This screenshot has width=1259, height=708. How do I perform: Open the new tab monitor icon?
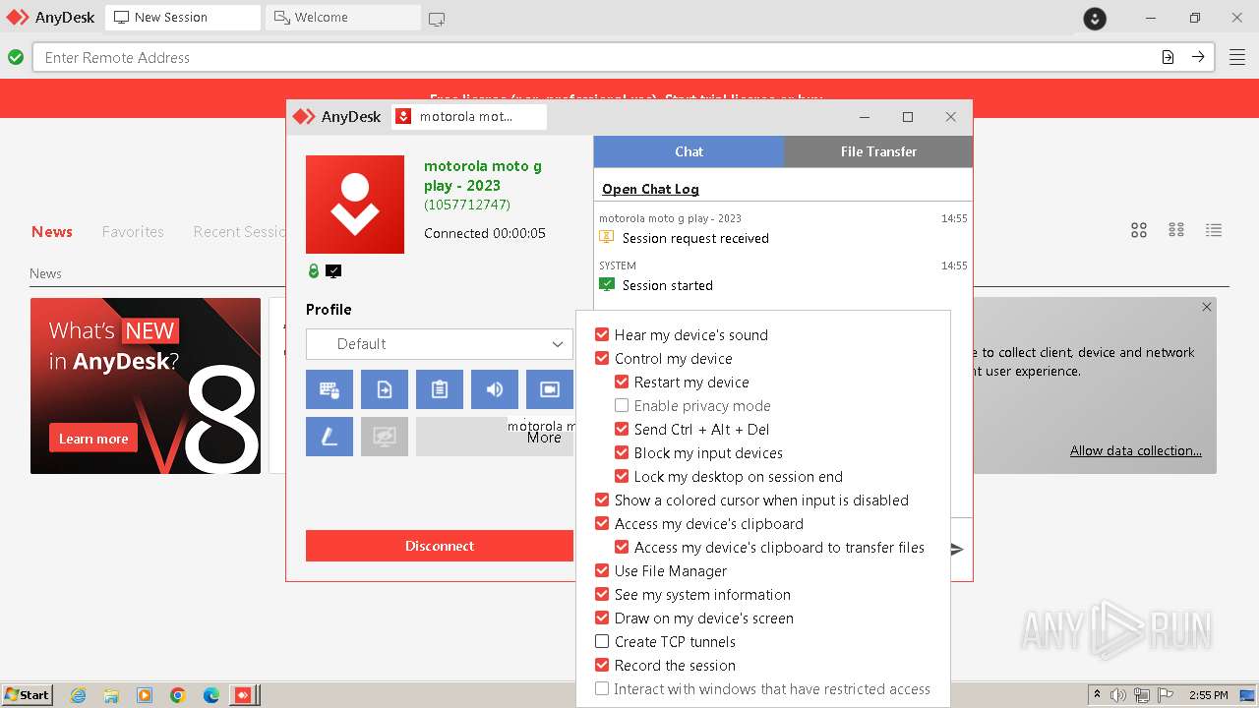tap(437, 18)
